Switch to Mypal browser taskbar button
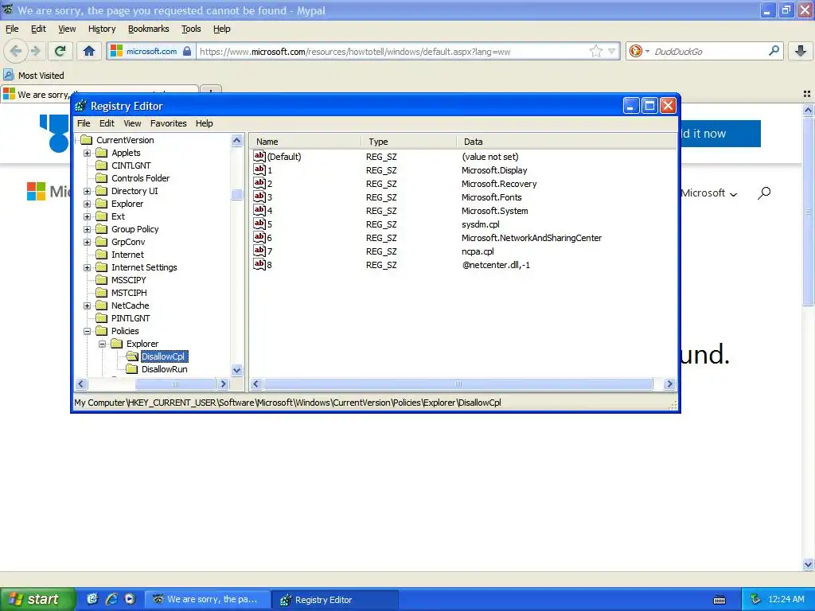 click(208, 599)
